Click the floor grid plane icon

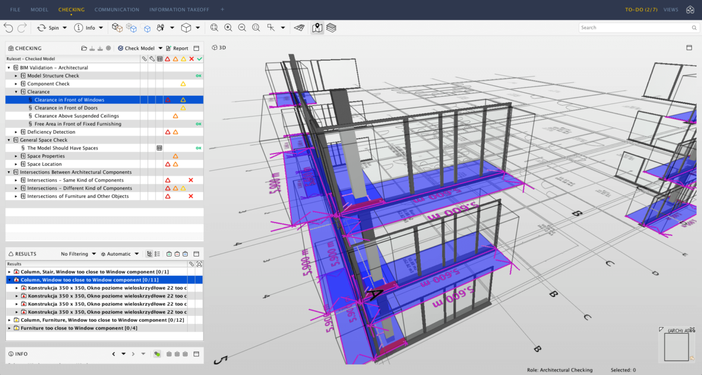[299, 27]
